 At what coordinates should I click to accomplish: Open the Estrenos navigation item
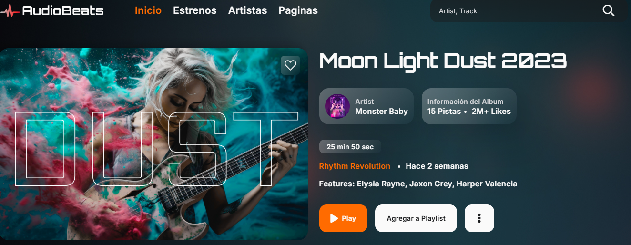(x=195, y=10)
